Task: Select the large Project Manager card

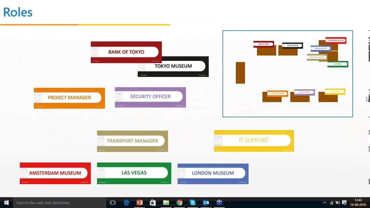Action: tap(69, 98)
